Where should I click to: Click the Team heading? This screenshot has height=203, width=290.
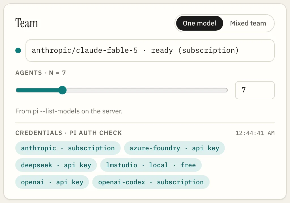click(27, 23)
